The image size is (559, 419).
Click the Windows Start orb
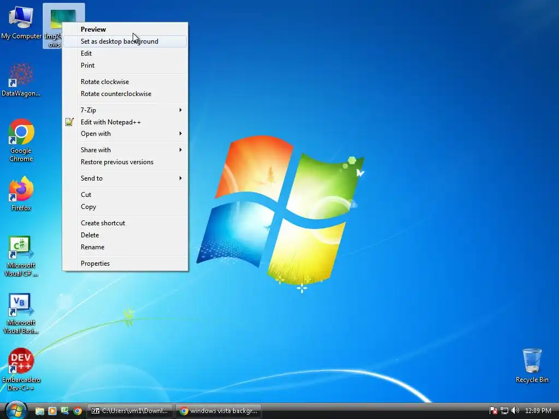[x=16, y=410]
